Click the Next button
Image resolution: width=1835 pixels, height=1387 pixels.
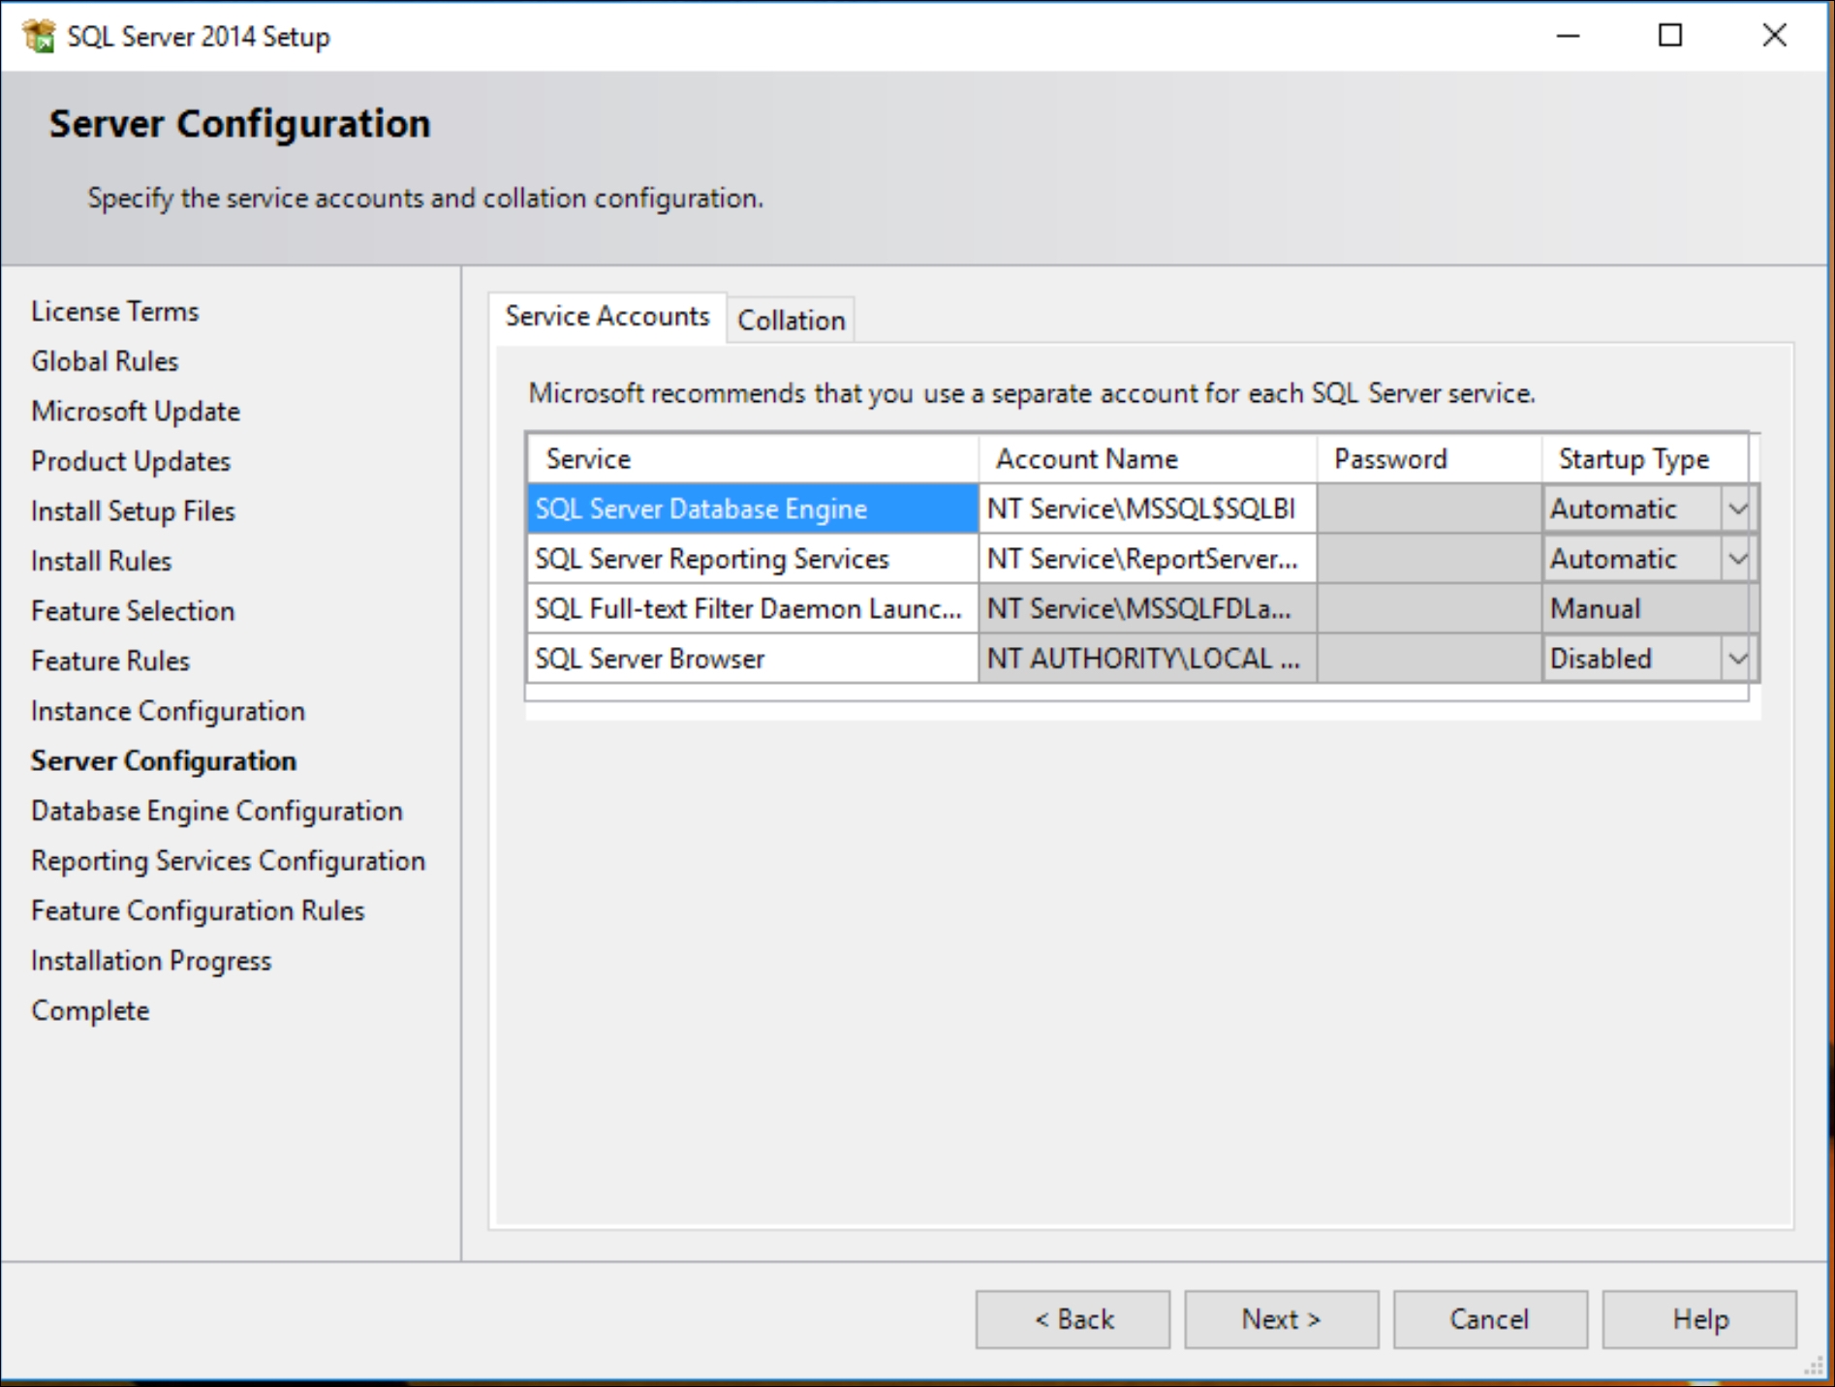pos(1281,1319)
